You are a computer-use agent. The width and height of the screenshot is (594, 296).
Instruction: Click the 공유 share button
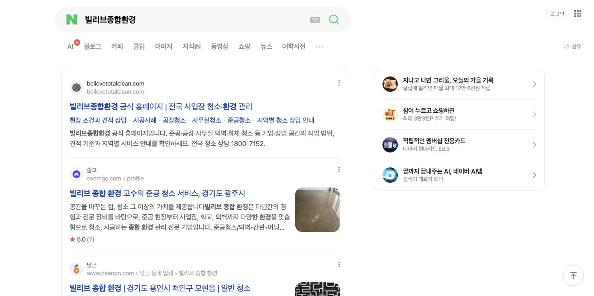573,47
